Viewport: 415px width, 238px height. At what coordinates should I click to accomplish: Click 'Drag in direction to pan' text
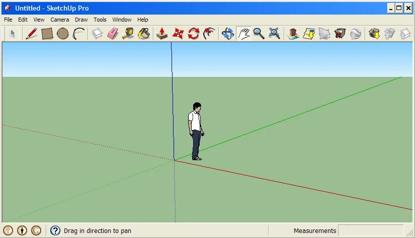pyautogui.click(x=98, y=230)
